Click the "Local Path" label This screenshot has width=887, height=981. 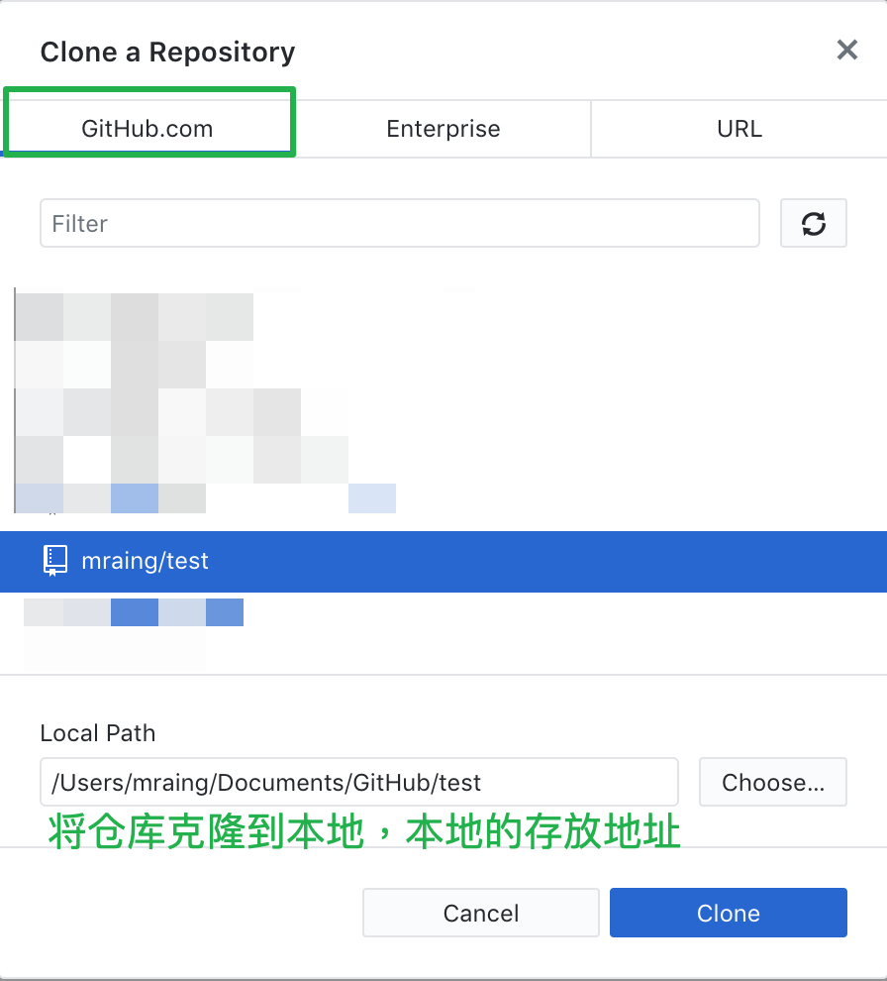(x=98, y=733)
